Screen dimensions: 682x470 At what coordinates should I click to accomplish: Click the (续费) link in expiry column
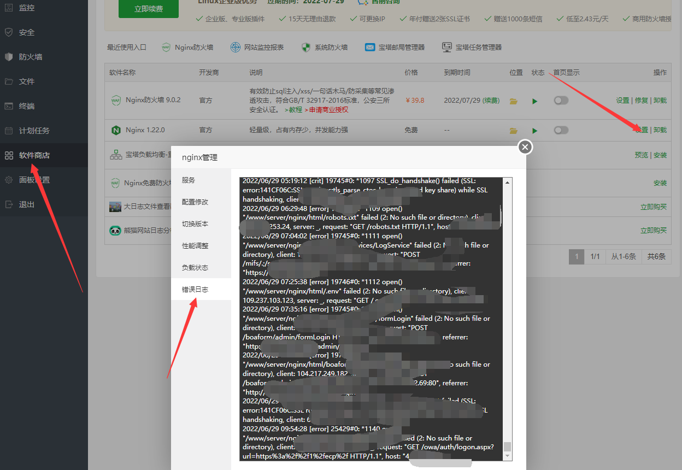491,101
